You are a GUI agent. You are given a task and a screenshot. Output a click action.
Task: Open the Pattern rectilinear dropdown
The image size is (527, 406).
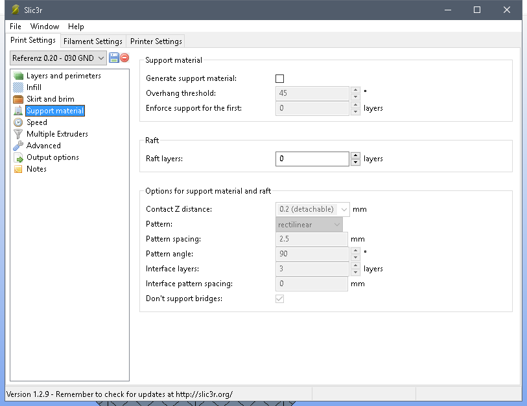point(336,225)
